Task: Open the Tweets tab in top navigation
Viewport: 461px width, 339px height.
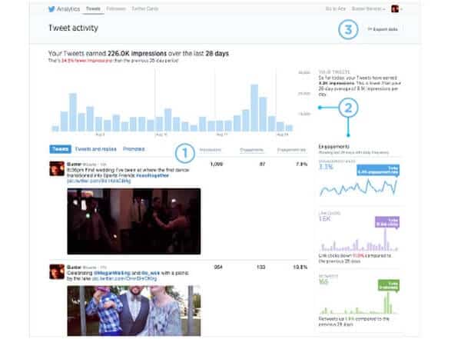Action: pos(91,9)
